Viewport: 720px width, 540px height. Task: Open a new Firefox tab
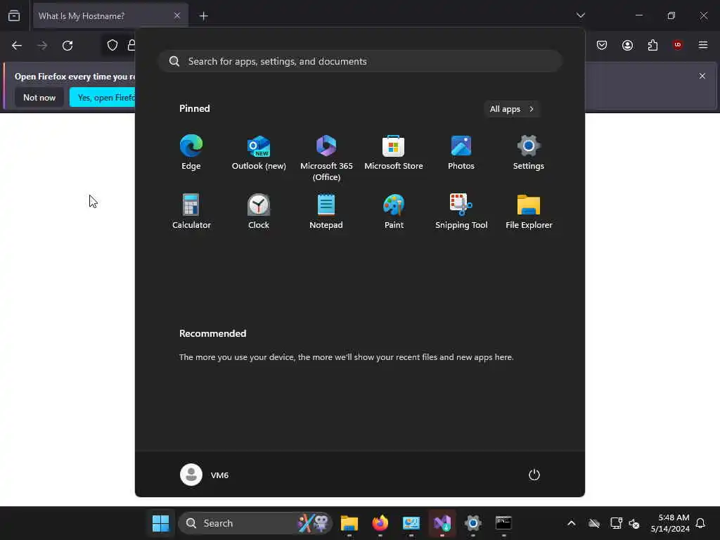(x=204, y=16)
